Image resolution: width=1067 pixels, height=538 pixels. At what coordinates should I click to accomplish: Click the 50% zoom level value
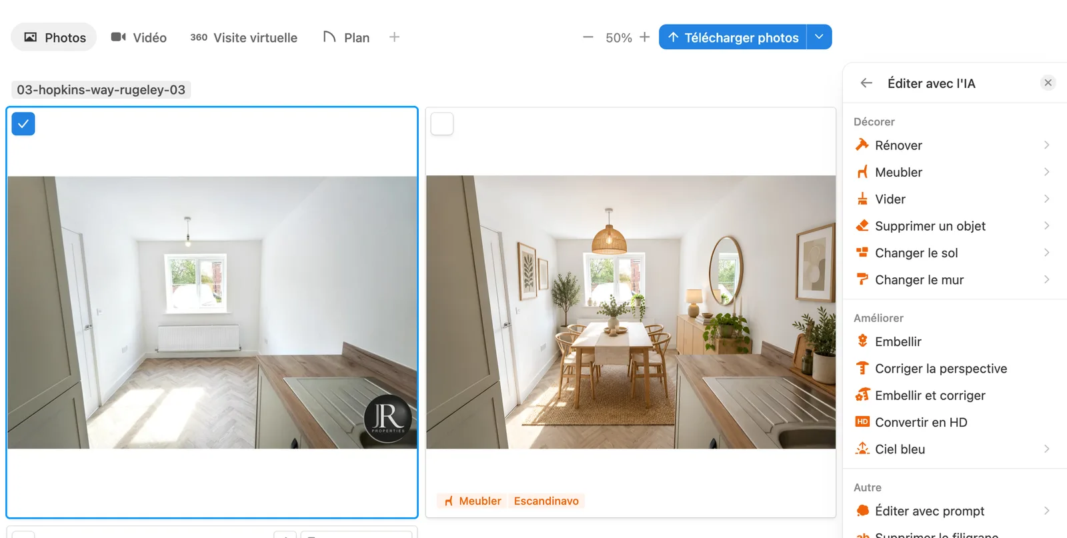618,38
